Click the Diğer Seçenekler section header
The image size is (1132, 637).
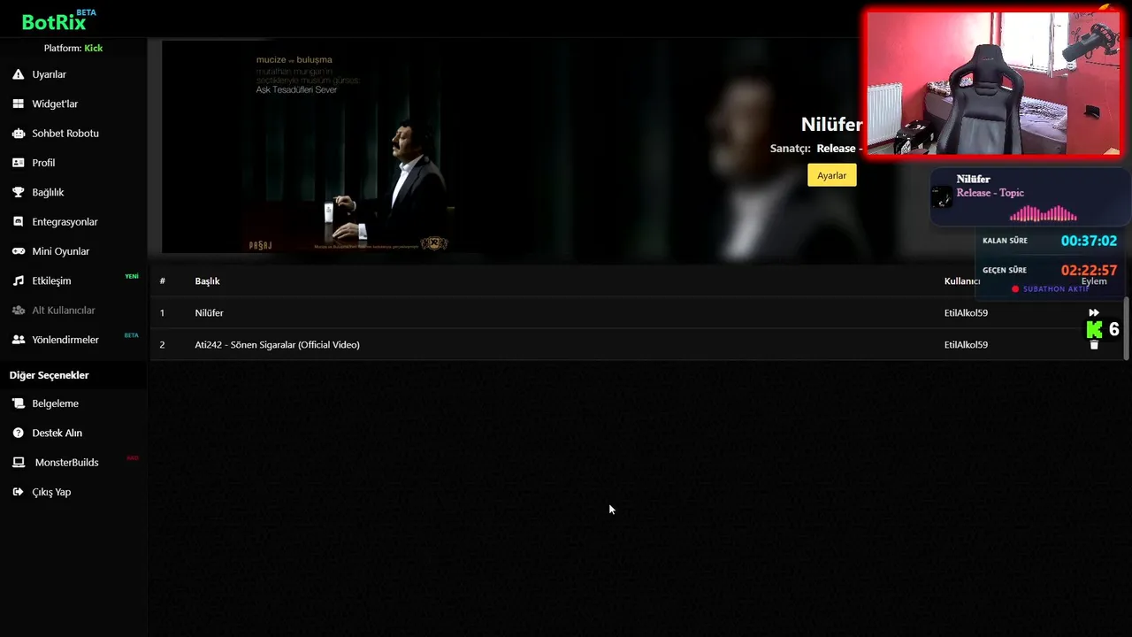(50, 375)
